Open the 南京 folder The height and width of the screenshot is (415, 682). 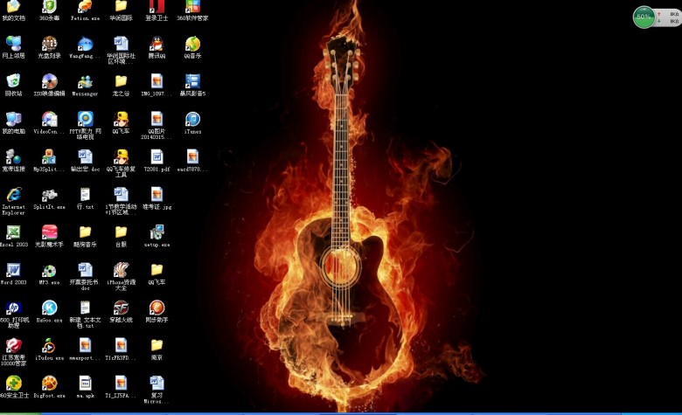pyautogui.click(x=157, y=345)
